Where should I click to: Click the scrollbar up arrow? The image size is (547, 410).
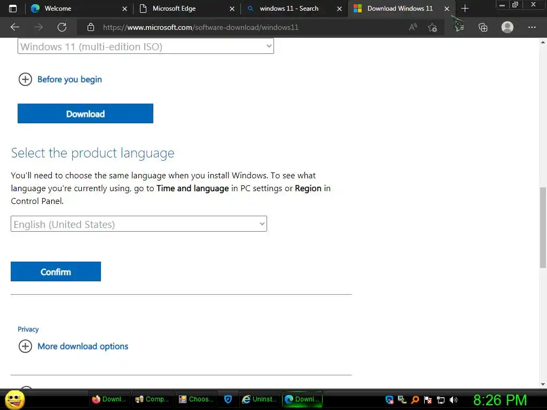click(x=543, y=42)
